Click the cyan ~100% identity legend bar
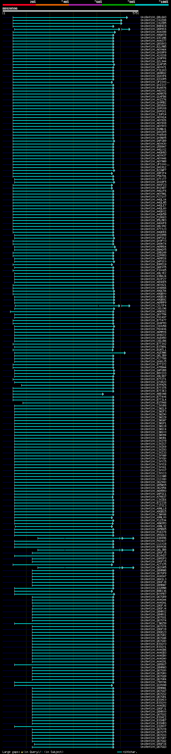The width and height of the screenshot is (171, 754). click(152, 5)
